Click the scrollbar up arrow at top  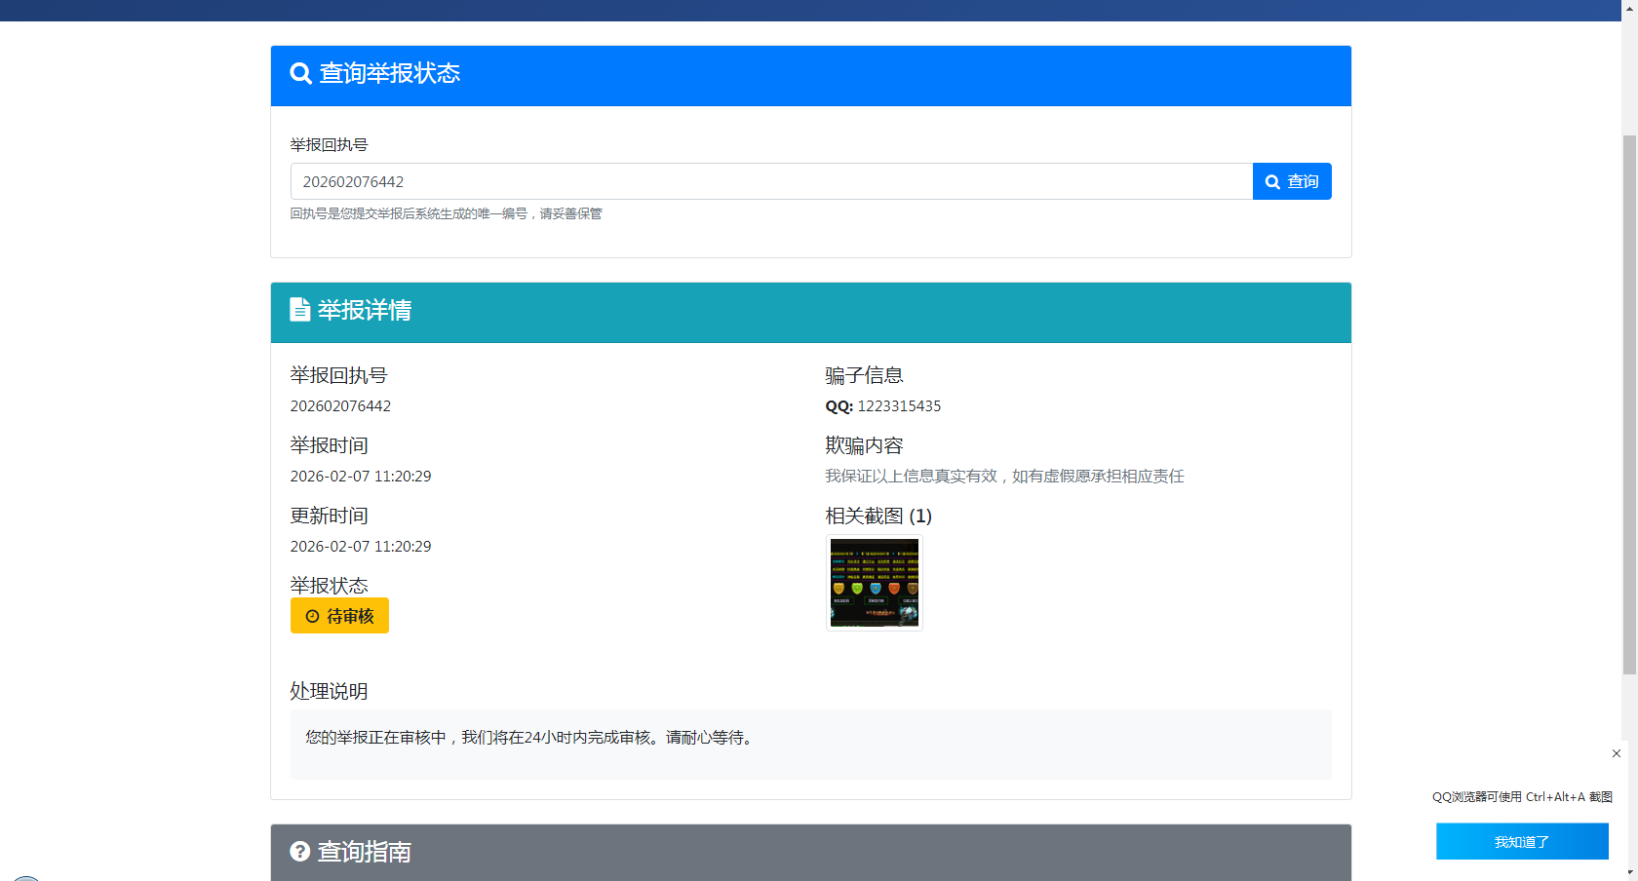click(x=1629, y=6)
